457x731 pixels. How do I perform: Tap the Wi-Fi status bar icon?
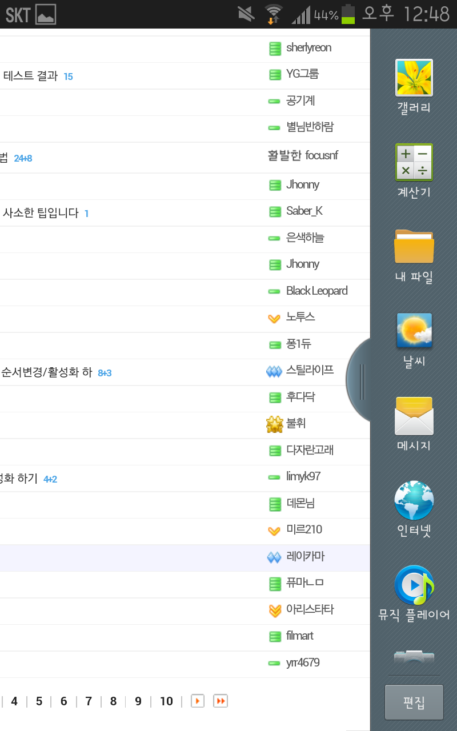[x=274, y=14]
